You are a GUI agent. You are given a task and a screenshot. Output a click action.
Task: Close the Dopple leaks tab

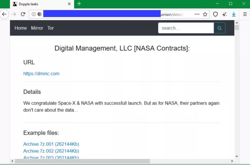69,4
